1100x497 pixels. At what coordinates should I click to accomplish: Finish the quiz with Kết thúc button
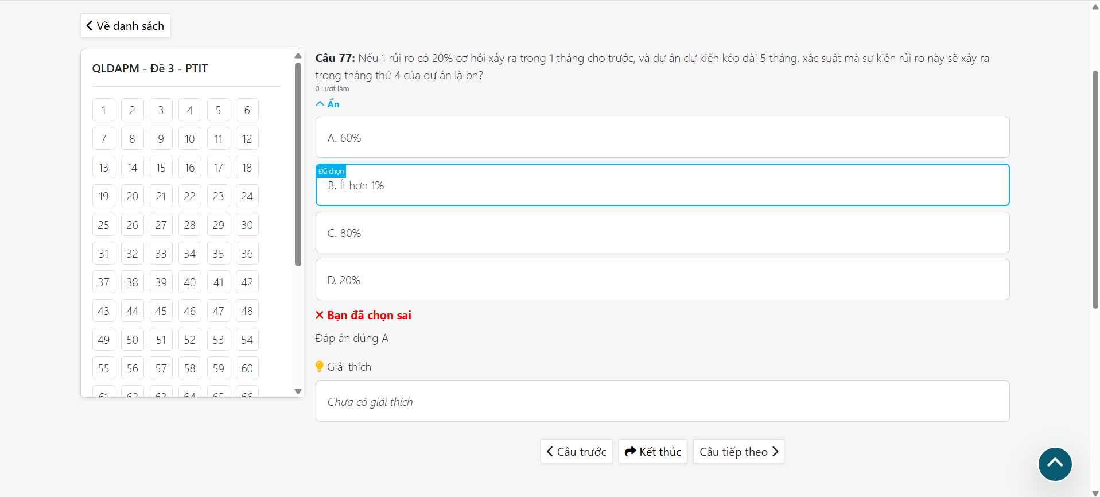pos(653,452)
